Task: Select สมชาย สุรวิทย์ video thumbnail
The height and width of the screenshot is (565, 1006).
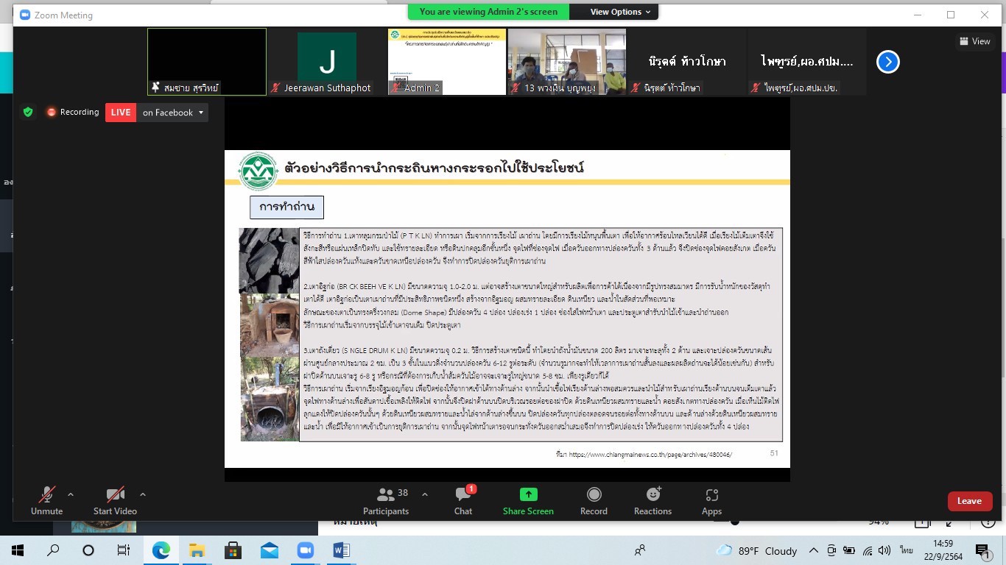Action: pyautogui.click(x=207, y=62)
